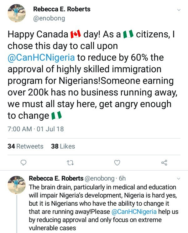This screenshot has height=233, width=188.
Task: Click the reply speech bubble icon
Action: [23, 162]
